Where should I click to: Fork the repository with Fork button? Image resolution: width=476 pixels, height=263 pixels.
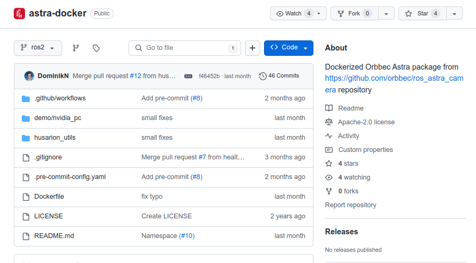[354, 13]
